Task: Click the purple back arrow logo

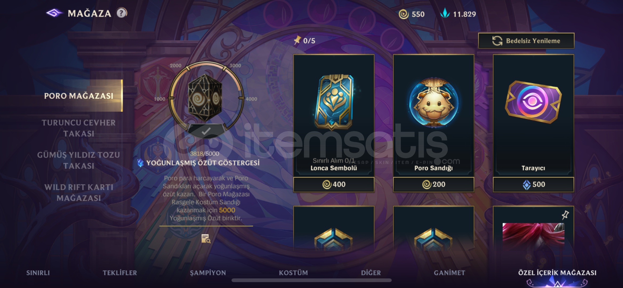Action: 54,13
